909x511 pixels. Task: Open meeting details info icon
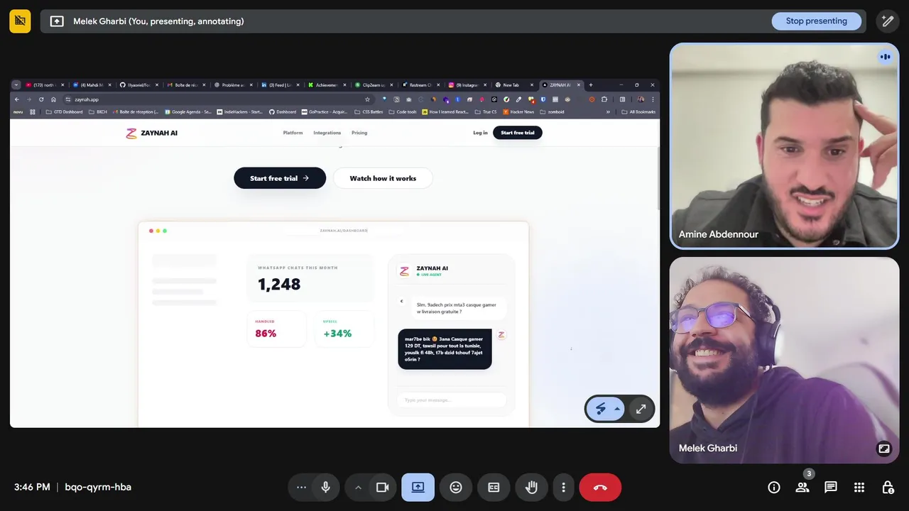pos(774,488)
